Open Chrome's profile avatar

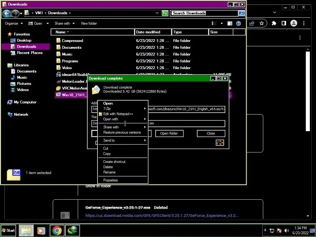(294, 23)
